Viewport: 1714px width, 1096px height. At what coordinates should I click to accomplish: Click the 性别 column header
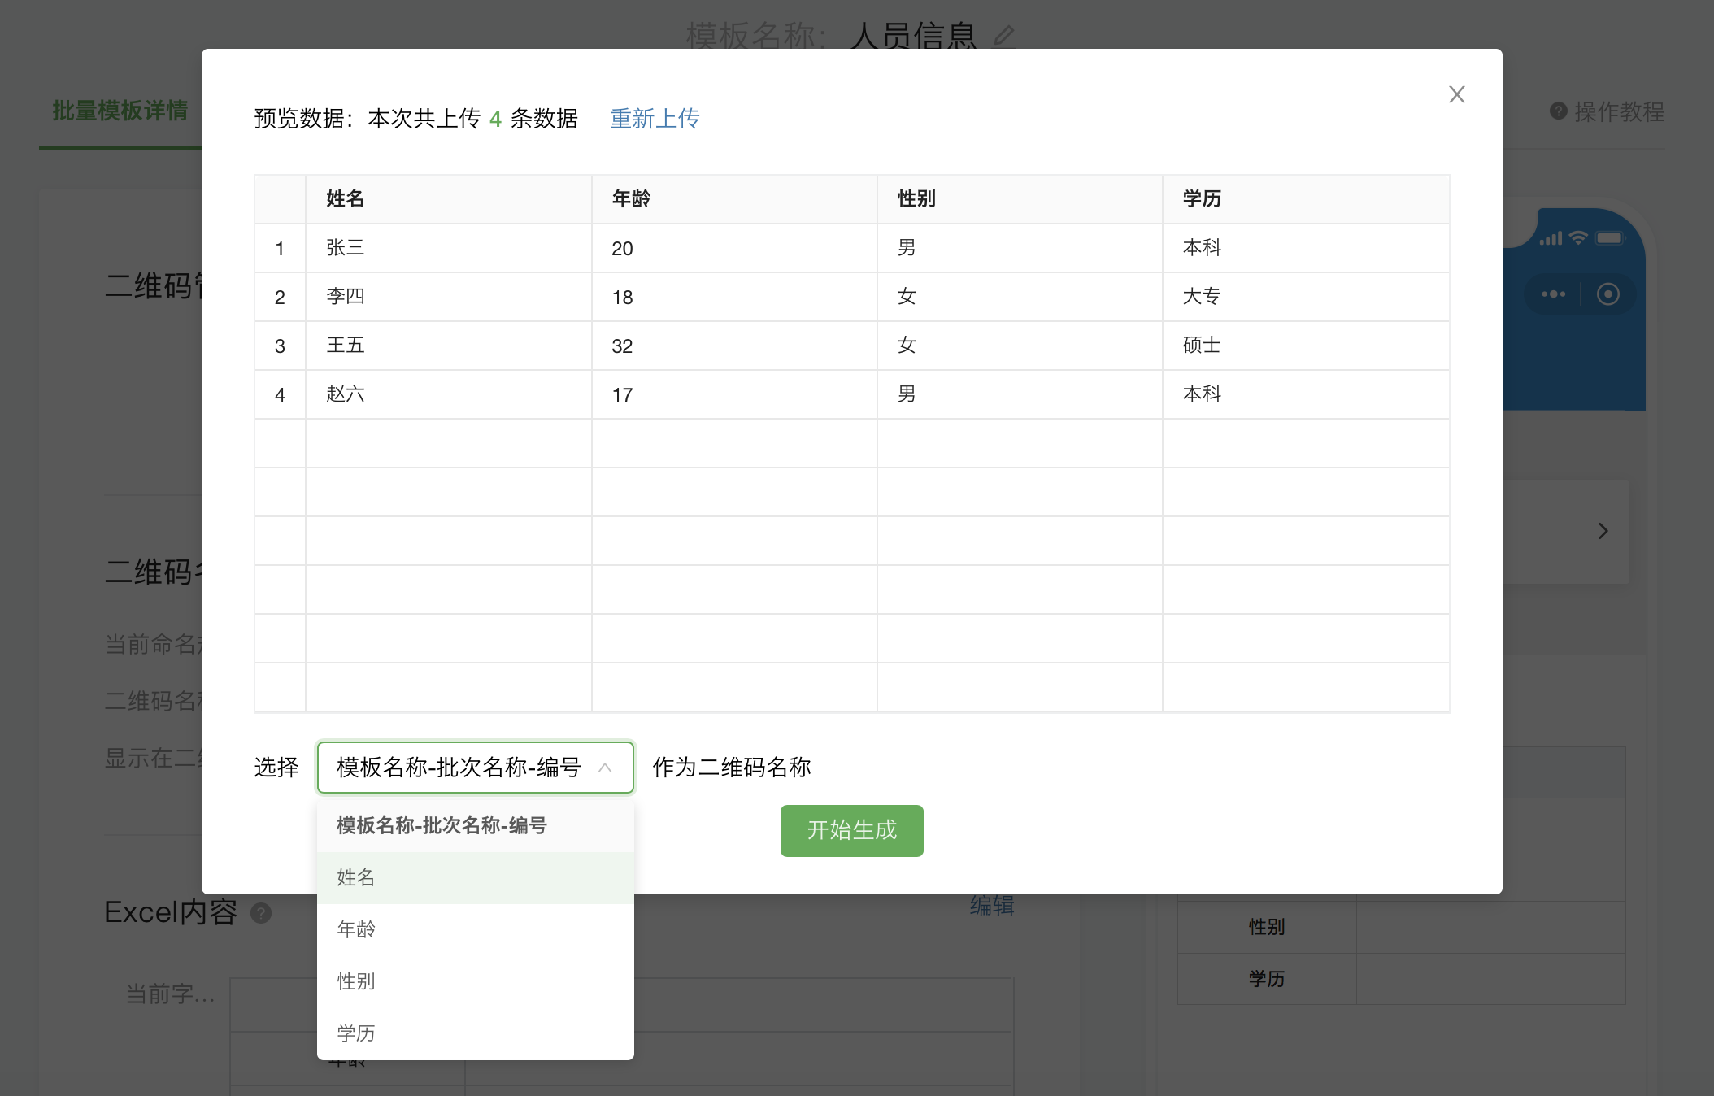(1020, 199)
